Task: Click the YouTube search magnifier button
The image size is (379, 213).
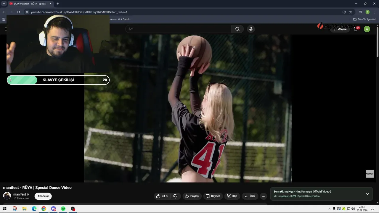Action: (x=237, y=29)
